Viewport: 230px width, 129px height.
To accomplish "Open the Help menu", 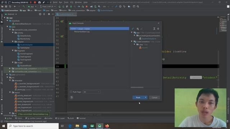I will coord(86,3).
